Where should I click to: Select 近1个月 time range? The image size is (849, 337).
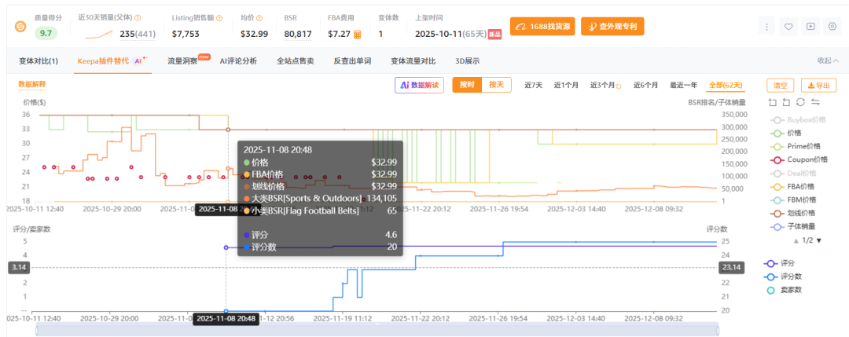pos(566,85)
